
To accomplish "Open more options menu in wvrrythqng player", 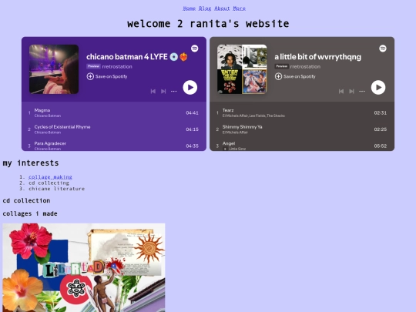I will click(x=362, y=91).
